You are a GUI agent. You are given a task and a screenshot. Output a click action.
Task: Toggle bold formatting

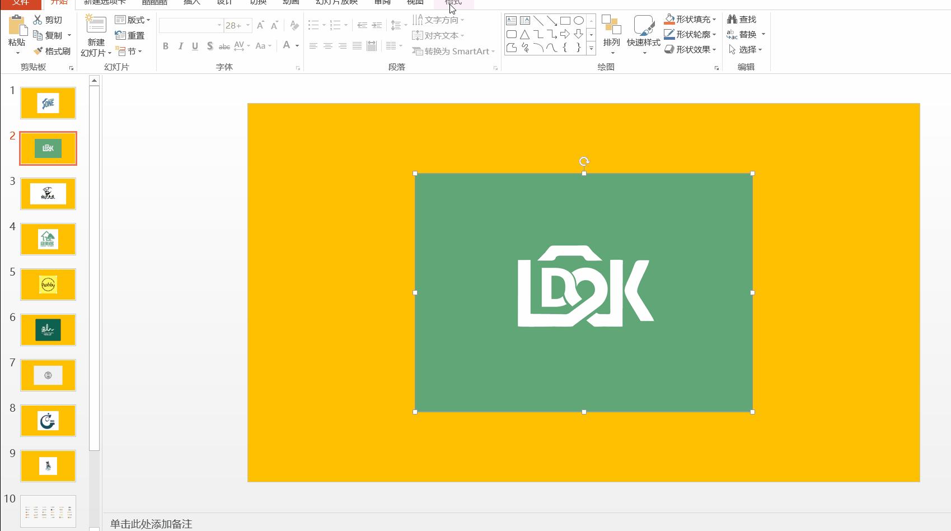pyautogui.click(x=166, y=46)
